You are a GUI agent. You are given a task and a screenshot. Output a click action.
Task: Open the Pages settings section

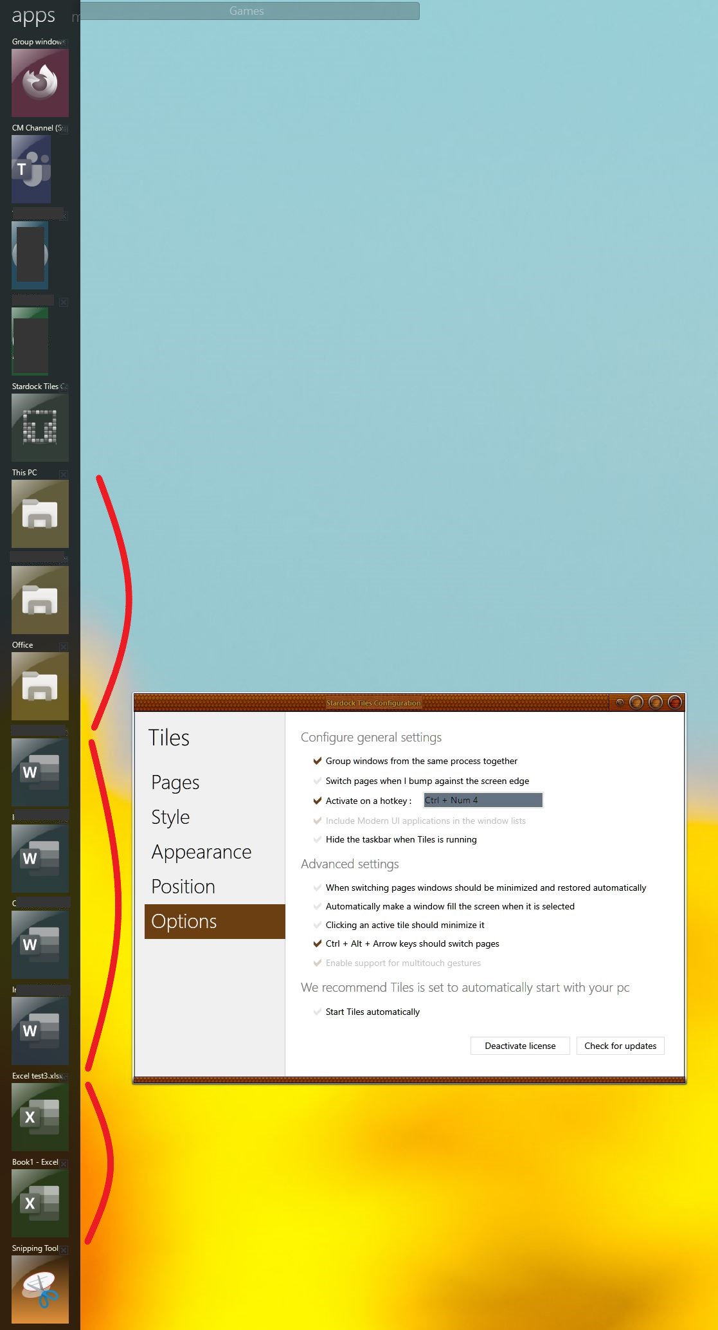coord(175,783)
